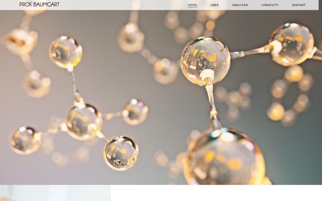Navigate to the KONTAKT page
The height and width of the screenshot is (201, 322).
point(299,5)
